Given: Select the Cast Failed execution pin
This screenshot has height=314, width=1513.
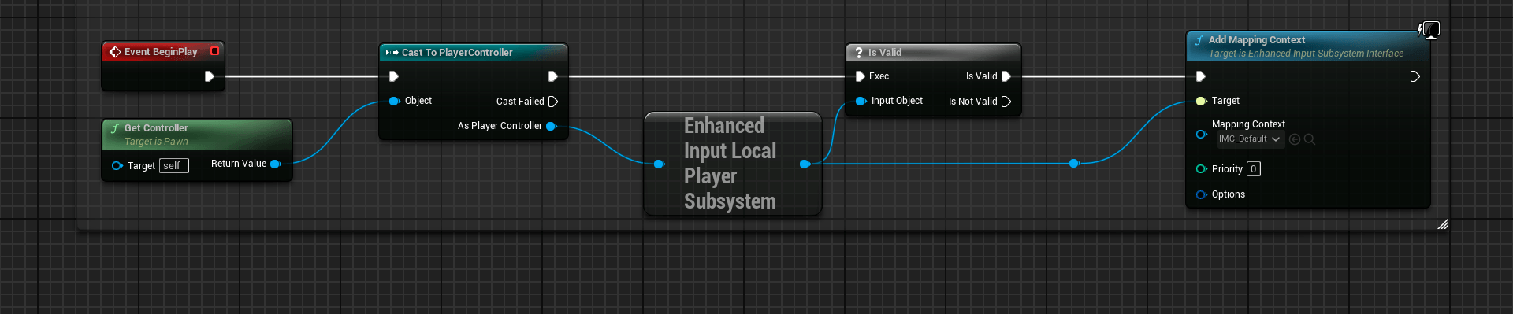Looking at the screenshot, I should [x=553, y=102].
